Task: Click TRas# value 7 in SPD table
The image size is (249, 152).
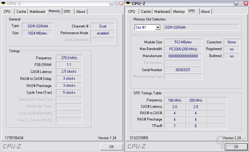Action: point(174,126)
